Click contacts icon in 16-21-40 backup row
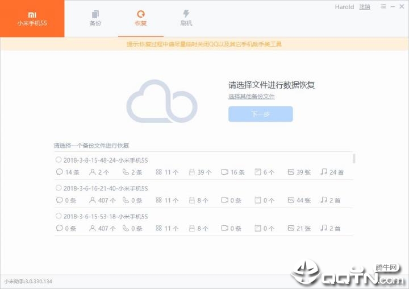This screenshot has height=289, width=409. tap(93, 200)
